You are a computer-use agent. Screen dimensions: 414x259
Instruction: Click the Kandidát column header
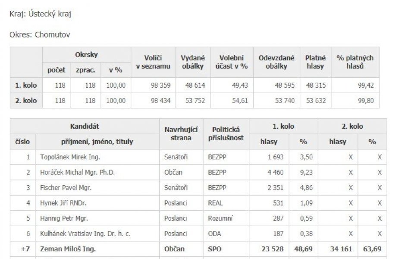[85, 126]
